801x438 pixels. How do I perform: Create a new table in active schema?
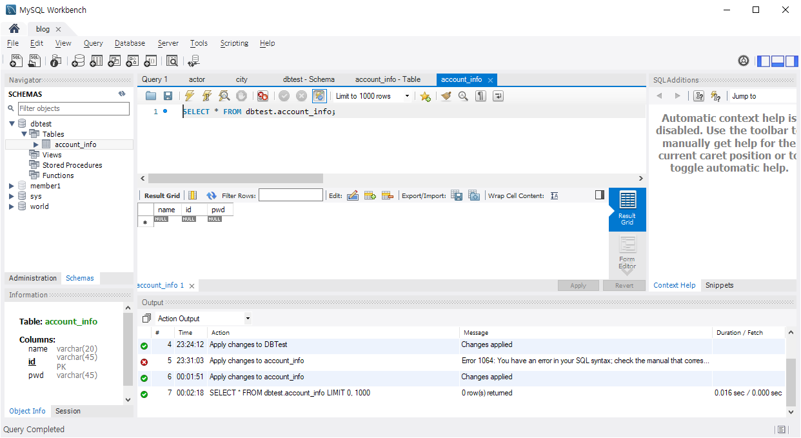coord(96,61)
